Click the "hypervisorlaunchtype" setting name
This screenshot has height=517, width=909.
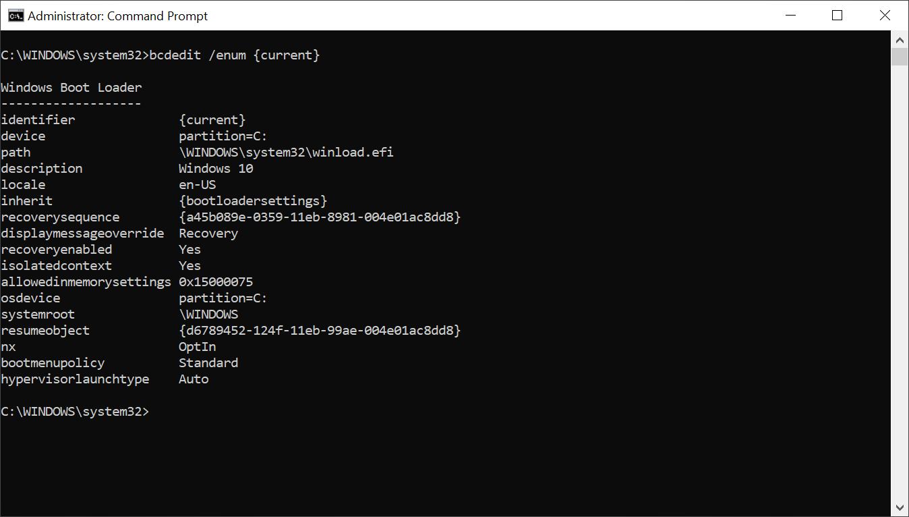coord(75,379)
